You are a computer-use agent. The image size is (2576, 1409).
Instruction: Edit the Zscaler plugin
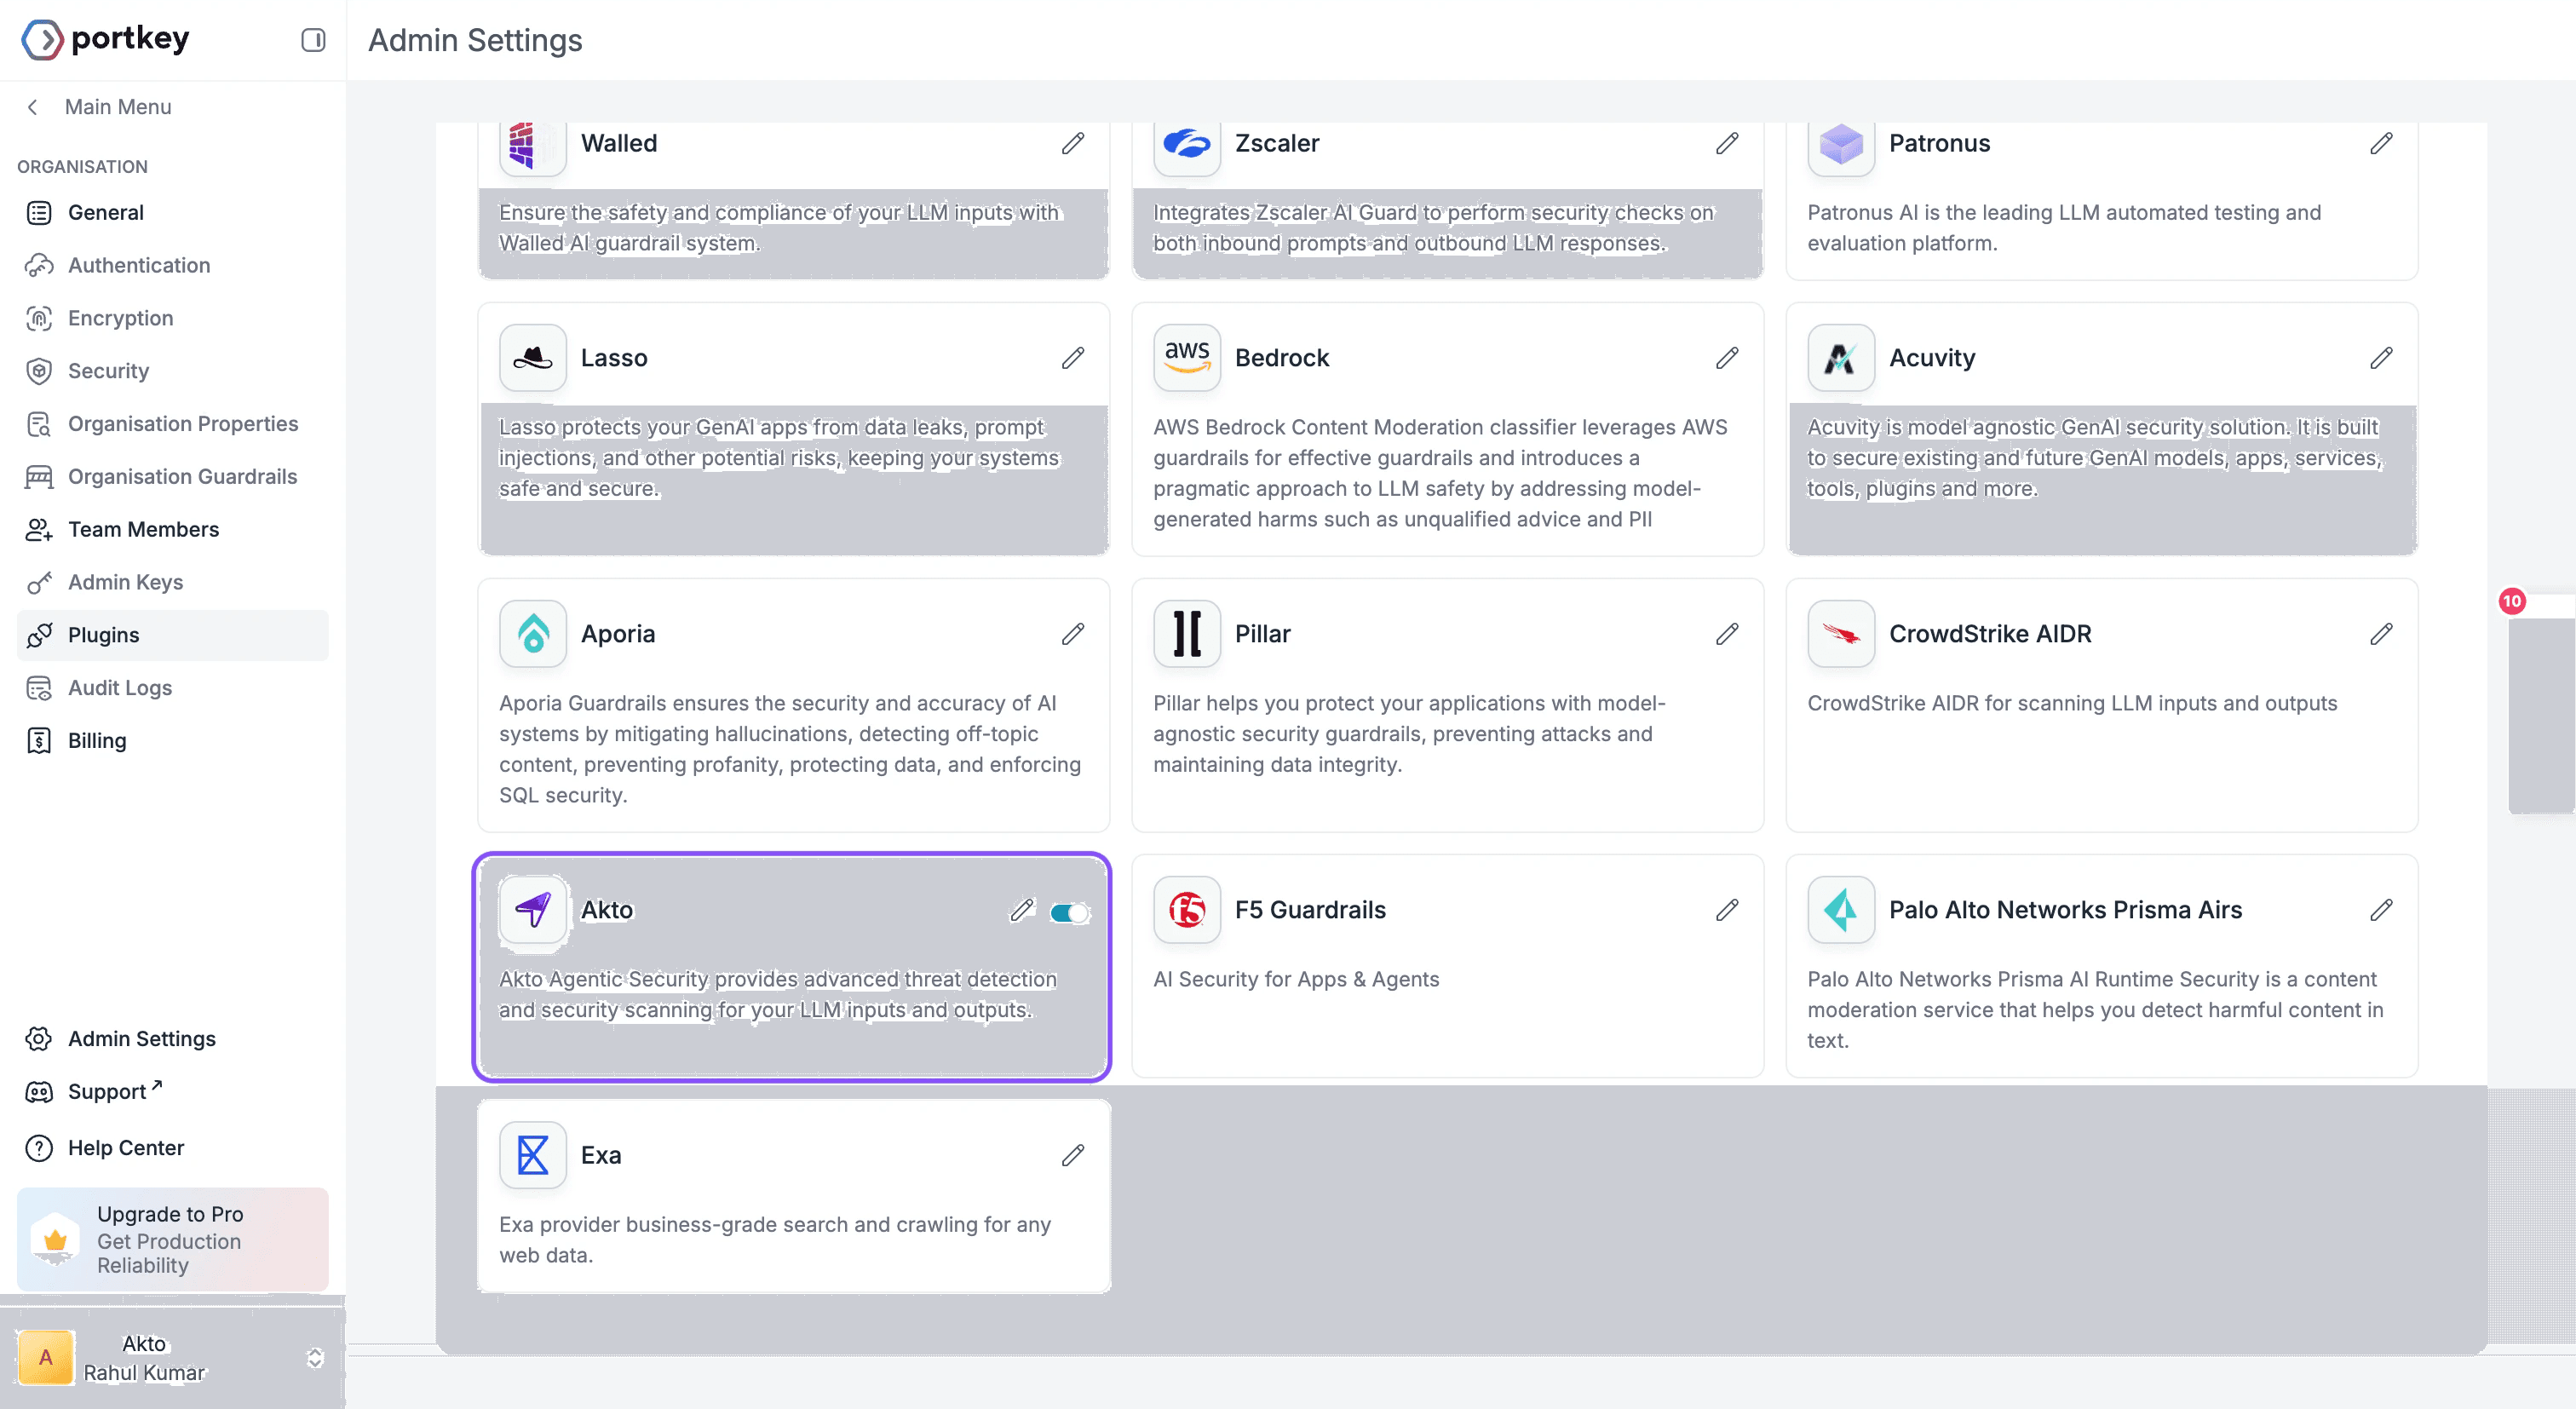(1727, 144)
